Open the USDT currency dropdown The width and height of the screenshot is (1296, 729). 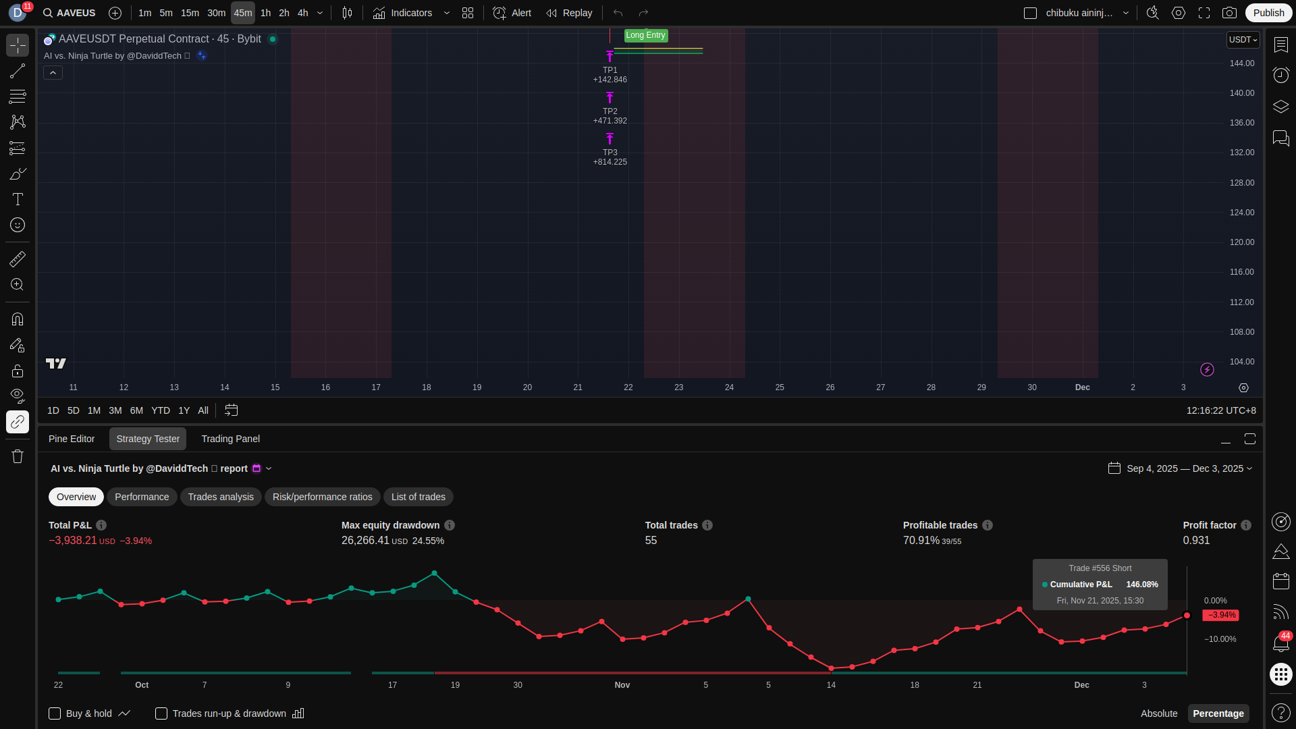point(1243,40)
